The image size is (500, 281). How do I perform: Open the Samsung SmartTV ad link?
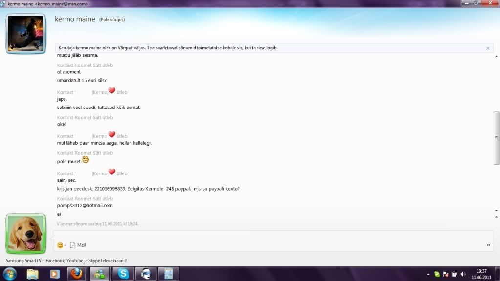tap(66, 261)
